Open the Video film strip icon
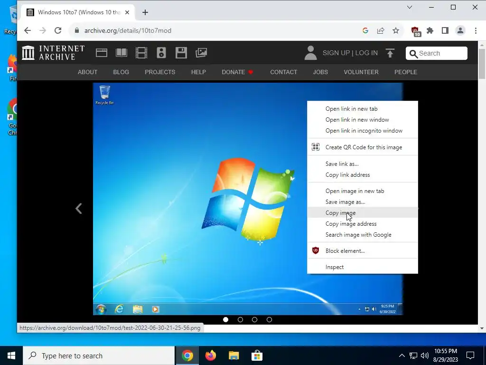 [x=141, y=53]
